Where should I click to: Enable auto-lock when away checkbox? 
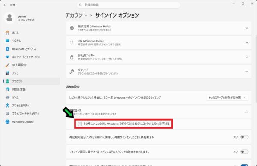tap(80, 124)
